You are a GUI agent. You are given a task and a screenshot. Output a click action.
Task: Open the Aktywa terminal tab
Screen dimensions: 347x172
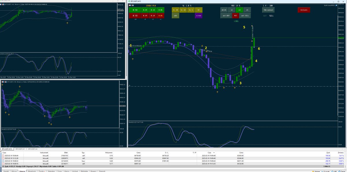click(14, 171)
